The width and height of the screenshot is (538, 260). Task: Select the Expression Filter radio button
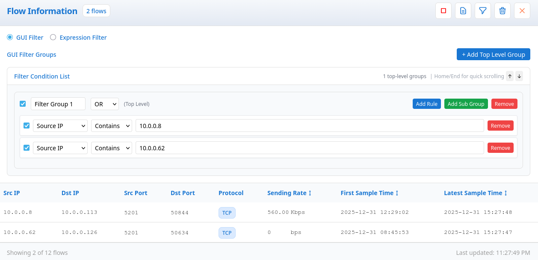[53, 38]
